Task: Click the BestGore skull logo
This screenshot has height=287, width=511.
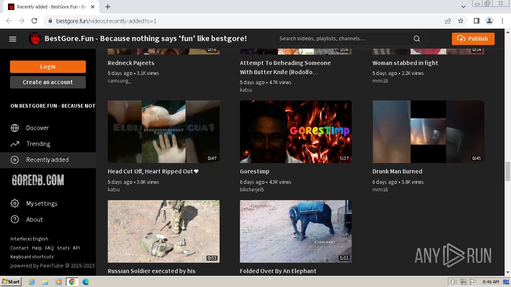Action: click(35, 39)
